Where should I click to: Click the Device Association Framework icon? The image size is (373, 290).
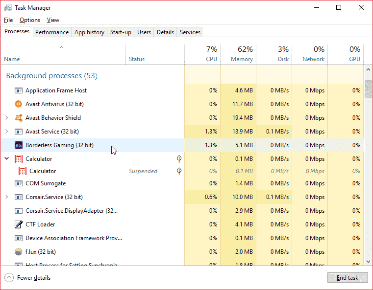(x=19, y=238)
